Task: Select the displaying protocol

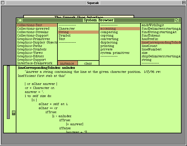Action: 120,42
